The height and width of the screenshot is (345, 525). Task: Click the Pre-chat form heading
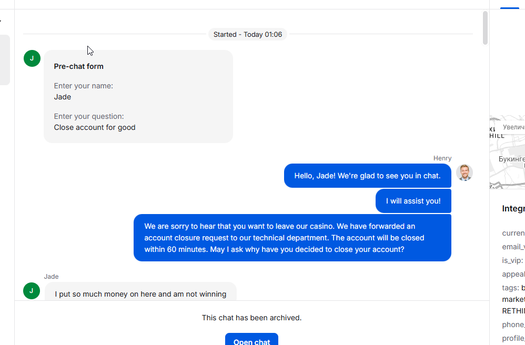point(79,66)
